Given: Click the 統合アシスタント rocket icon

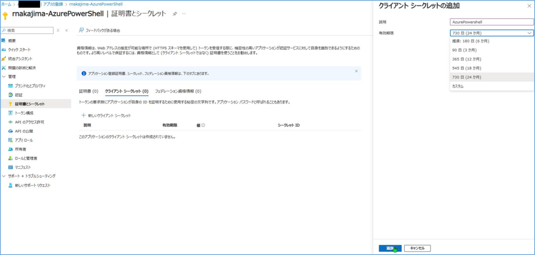Looking at the screenshot, I should [4, 59].
